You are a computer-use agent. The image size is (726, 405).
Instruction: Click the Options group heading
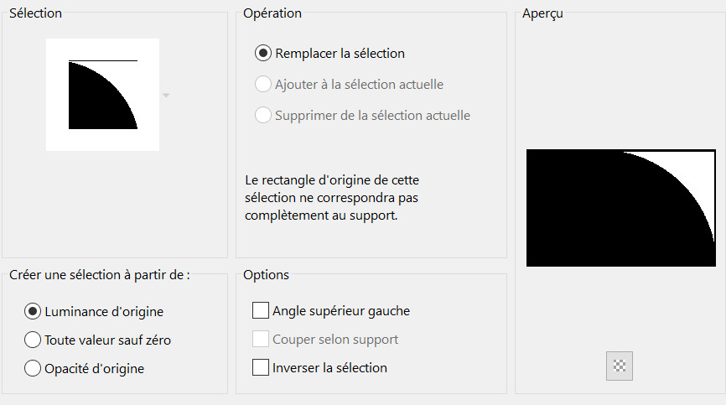[266, 275]
